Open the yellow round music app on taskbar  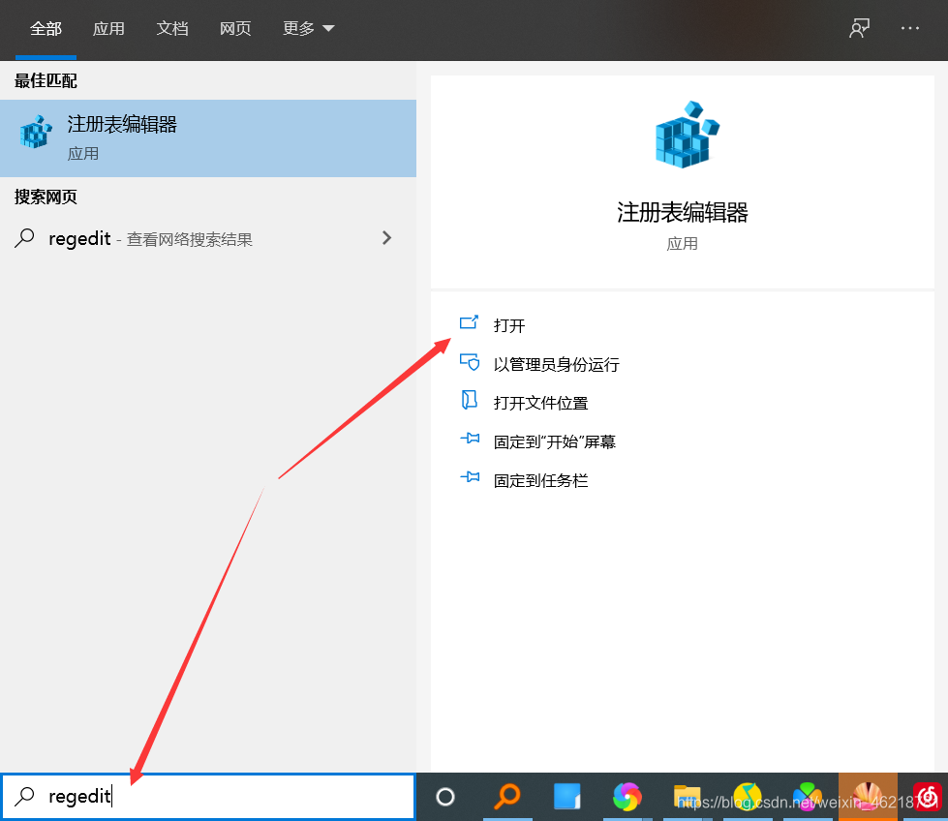coord(748,796)
